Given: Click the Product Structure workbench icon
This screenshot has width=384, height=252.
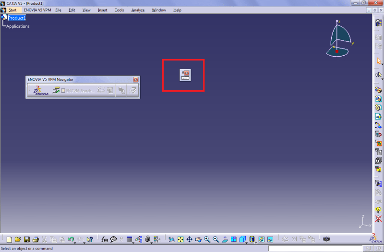Looking at the screenshot, I should [x=378, y=23].
